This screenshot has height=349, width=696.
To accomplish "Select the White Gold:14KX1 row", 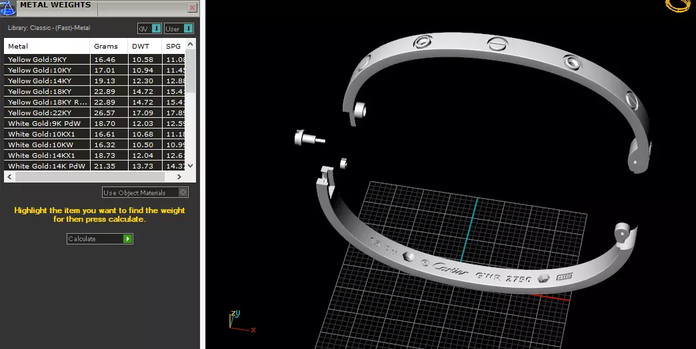I will tap(95, 155).
